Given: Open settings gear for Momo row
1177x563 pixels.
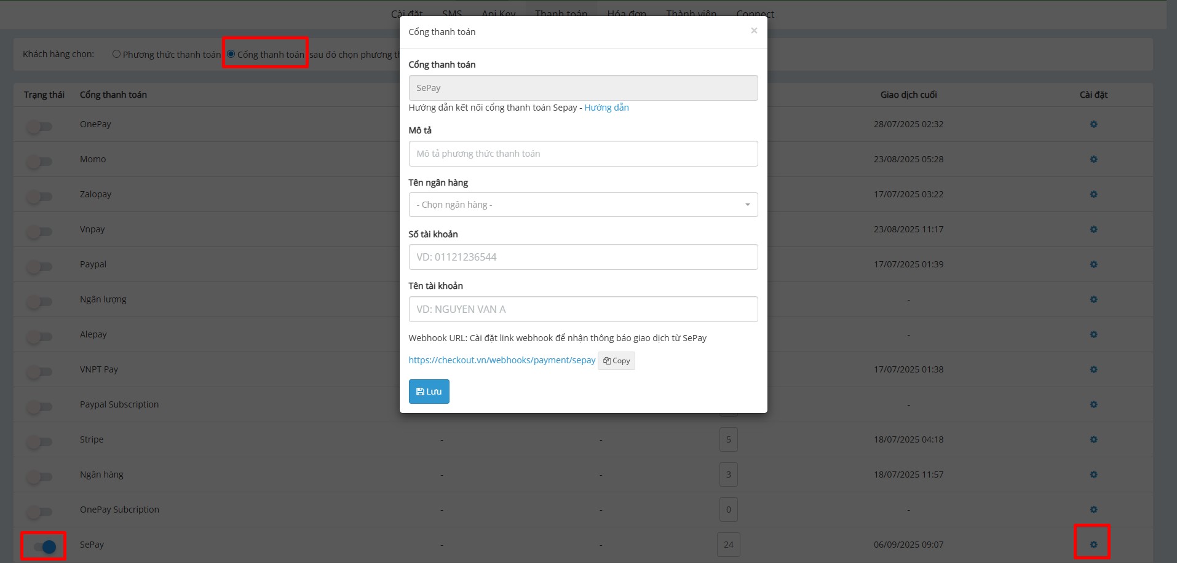Looking at the screenshot, I should 1093,159.
